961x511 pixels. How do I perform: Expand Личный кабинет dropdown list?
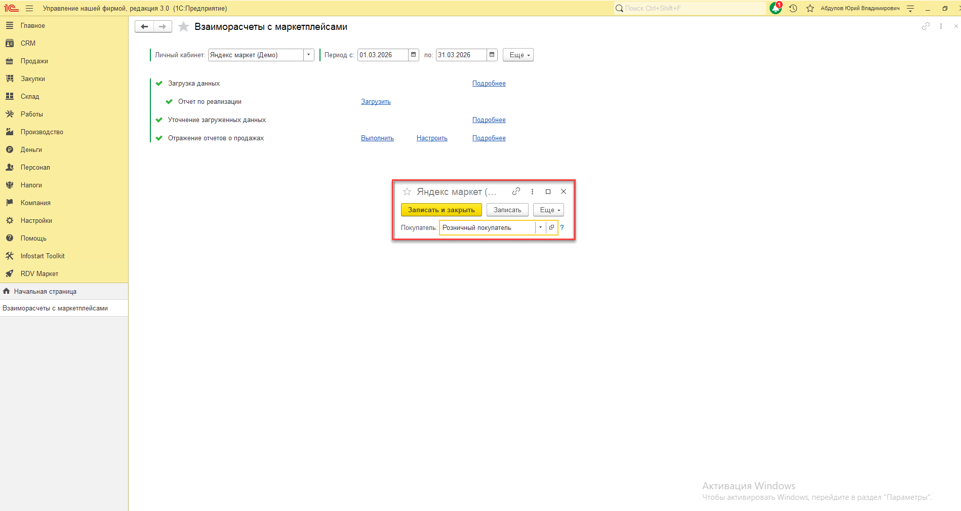point(308,55)
